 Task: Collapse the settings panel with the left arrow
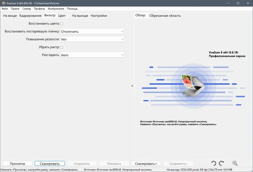(132, 86)
